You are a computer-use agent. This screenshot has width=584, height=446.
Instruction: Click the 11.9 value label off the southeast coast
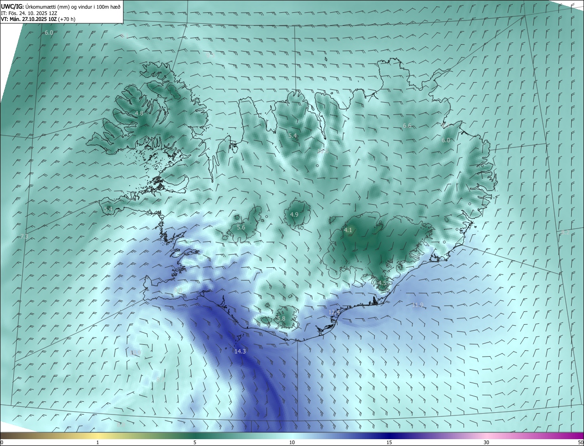pos(417,305)
